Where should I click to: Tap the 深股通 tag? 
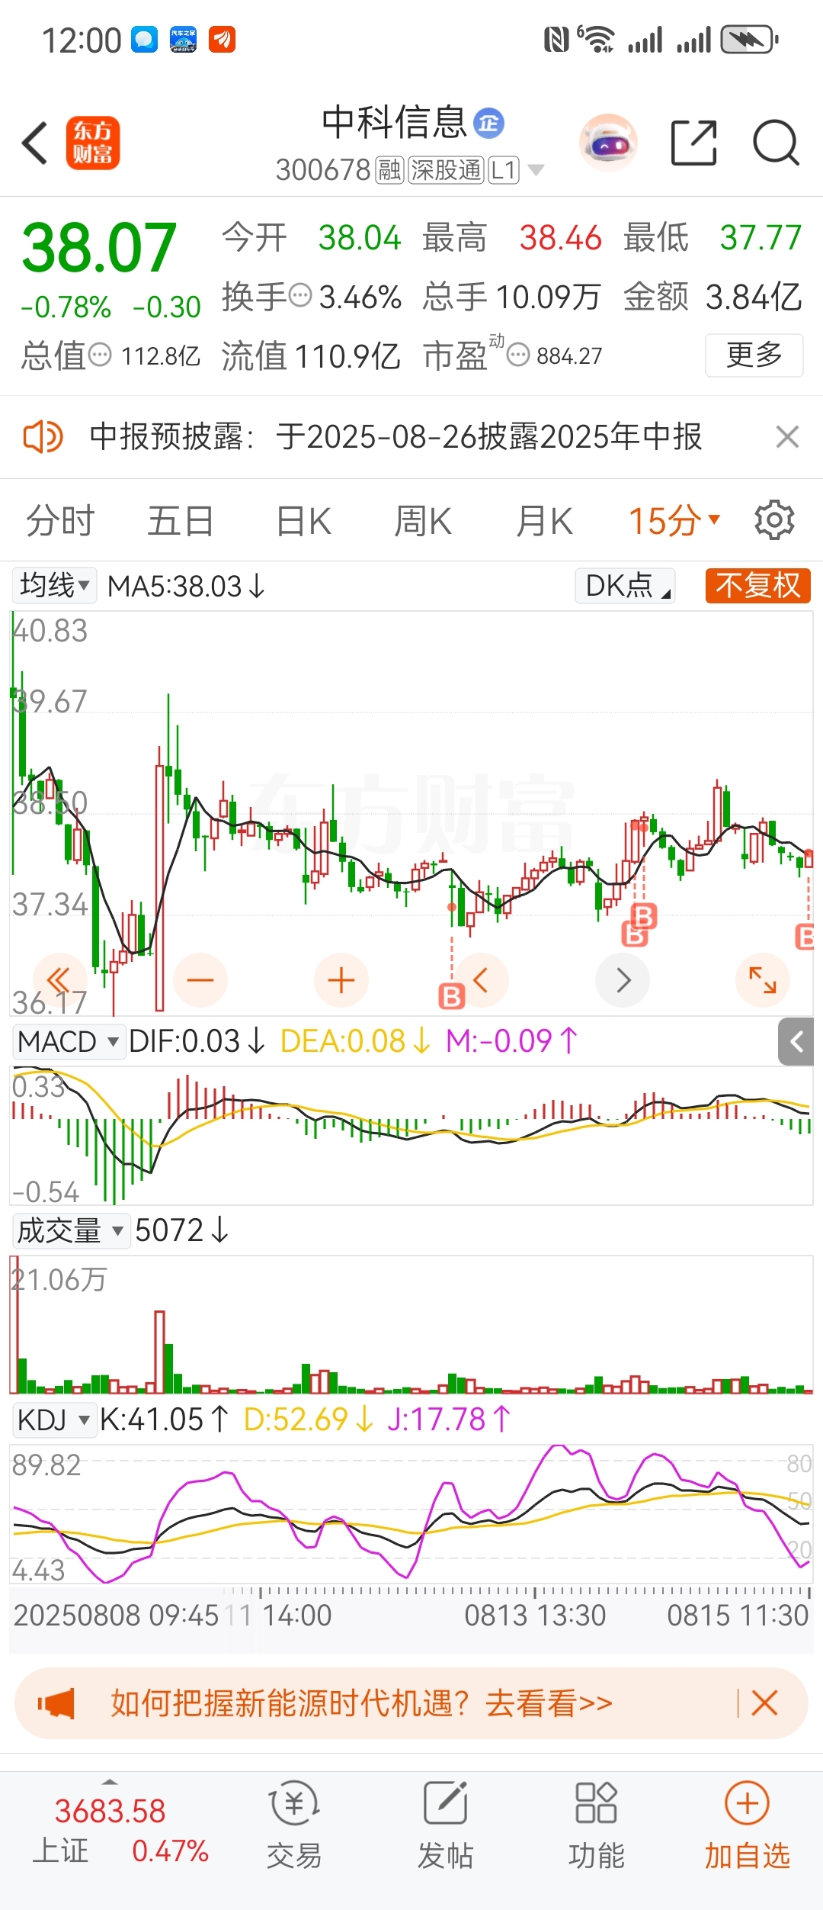point(447,169)
